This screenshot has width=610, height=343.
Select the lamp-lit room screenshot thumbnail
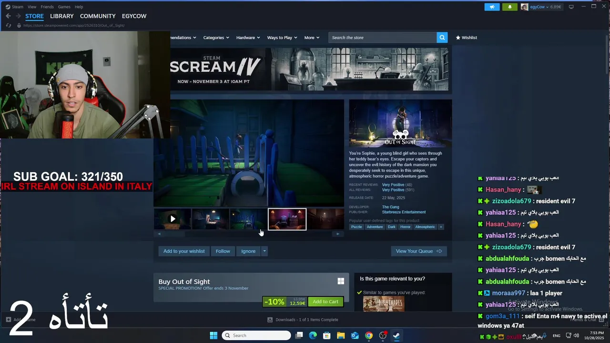(210, 219)
